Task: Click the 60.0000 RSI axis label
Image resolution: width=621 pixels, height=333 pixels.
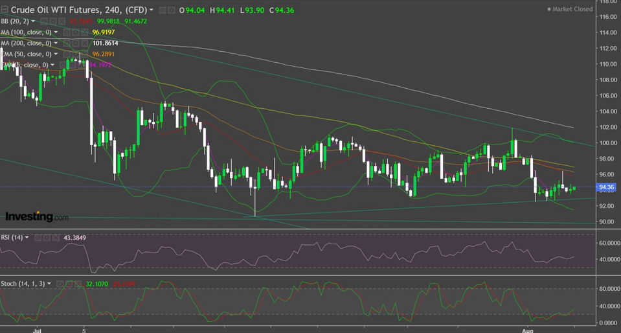Action: click(x=609, y=242)
